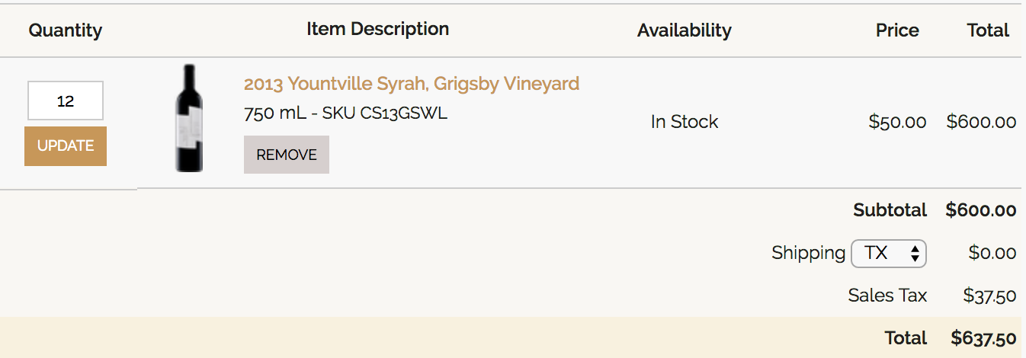Select the $37.50 sales tax amount

pos(989,296)
